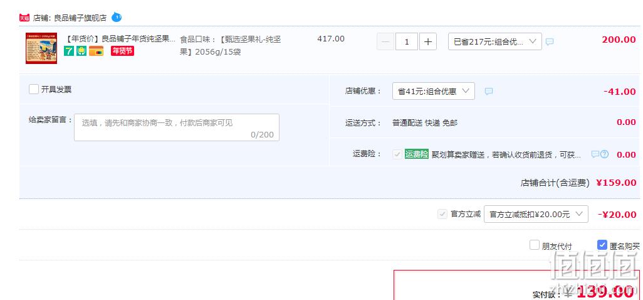Viewport: 643px width, 300px height.
Task: Click the green 运费险 label badge
Action: (417, 154)
